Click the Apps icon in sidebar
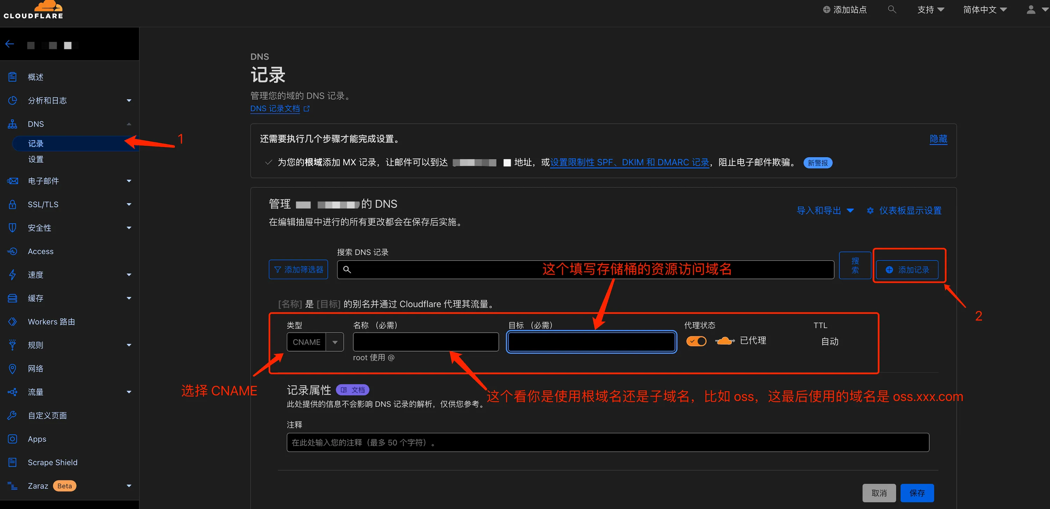The width and height of the screenshot is (1050, 509). click(13, 439)
